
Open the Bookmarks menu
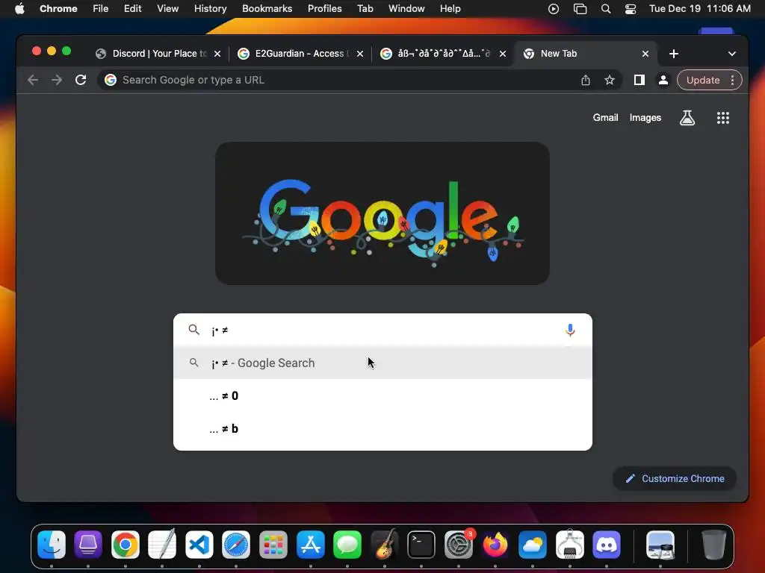tap(267, 9)
